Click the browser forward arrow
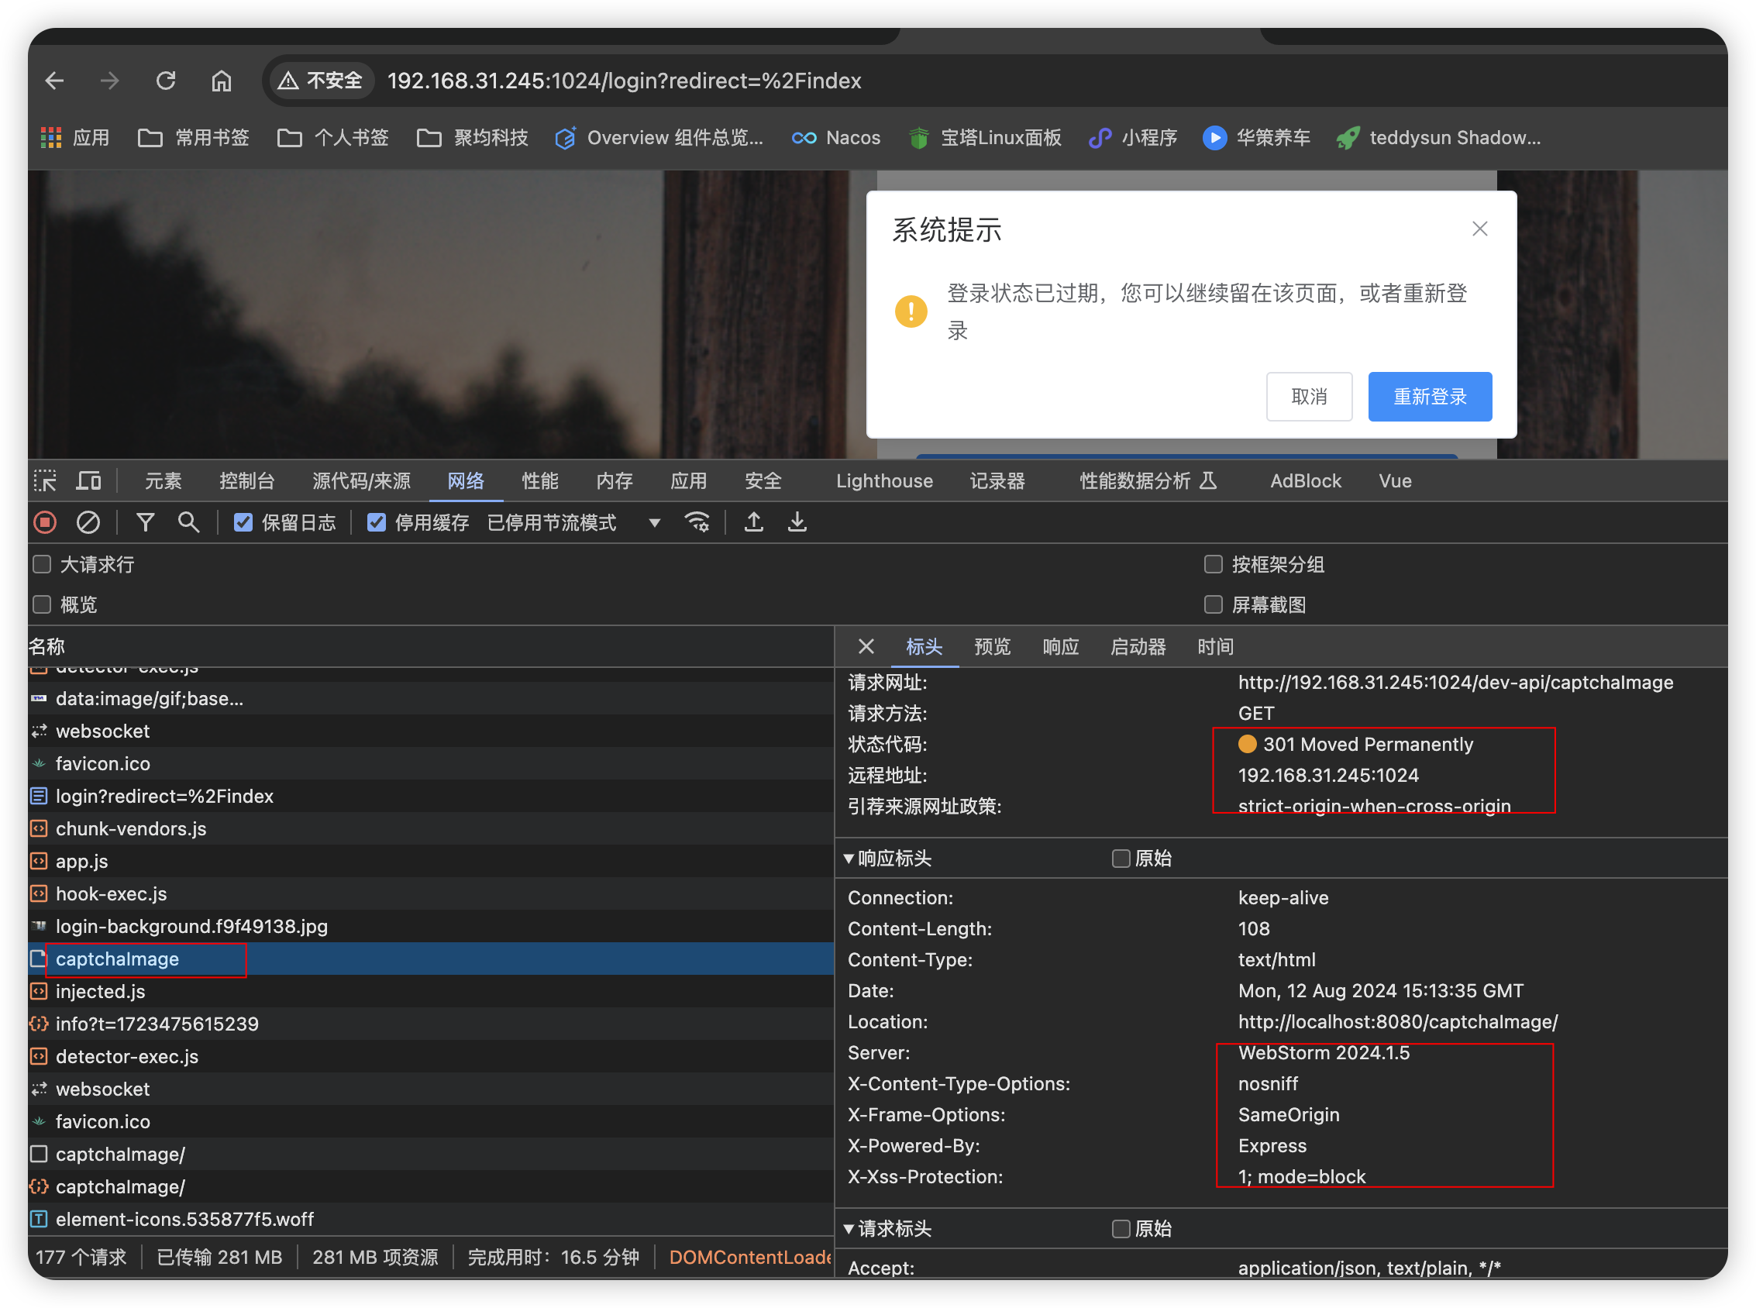The width and height of the screenshot is (1756, 1308). tap(110, 81)
